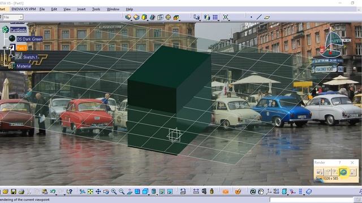Select DS Dark Green tree entry
The height and width of the screenshot is (203, 362).
pos(29,39)
